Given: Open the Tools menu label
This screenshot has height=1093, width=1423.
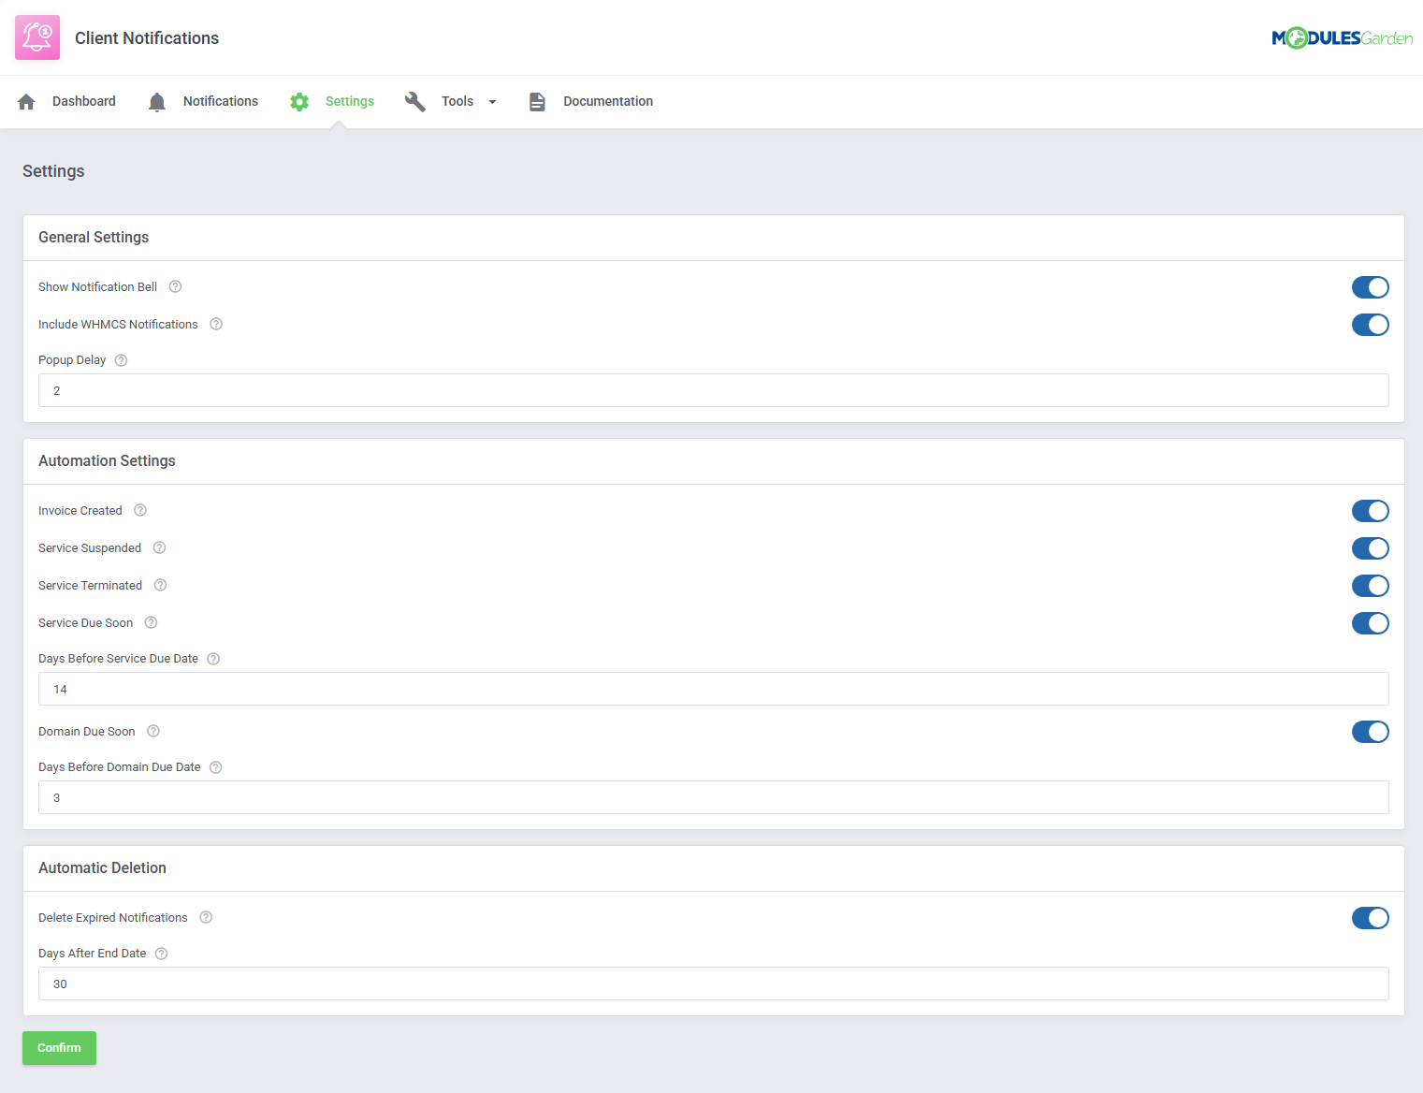Looking at the screenshot, I should 457,101.
